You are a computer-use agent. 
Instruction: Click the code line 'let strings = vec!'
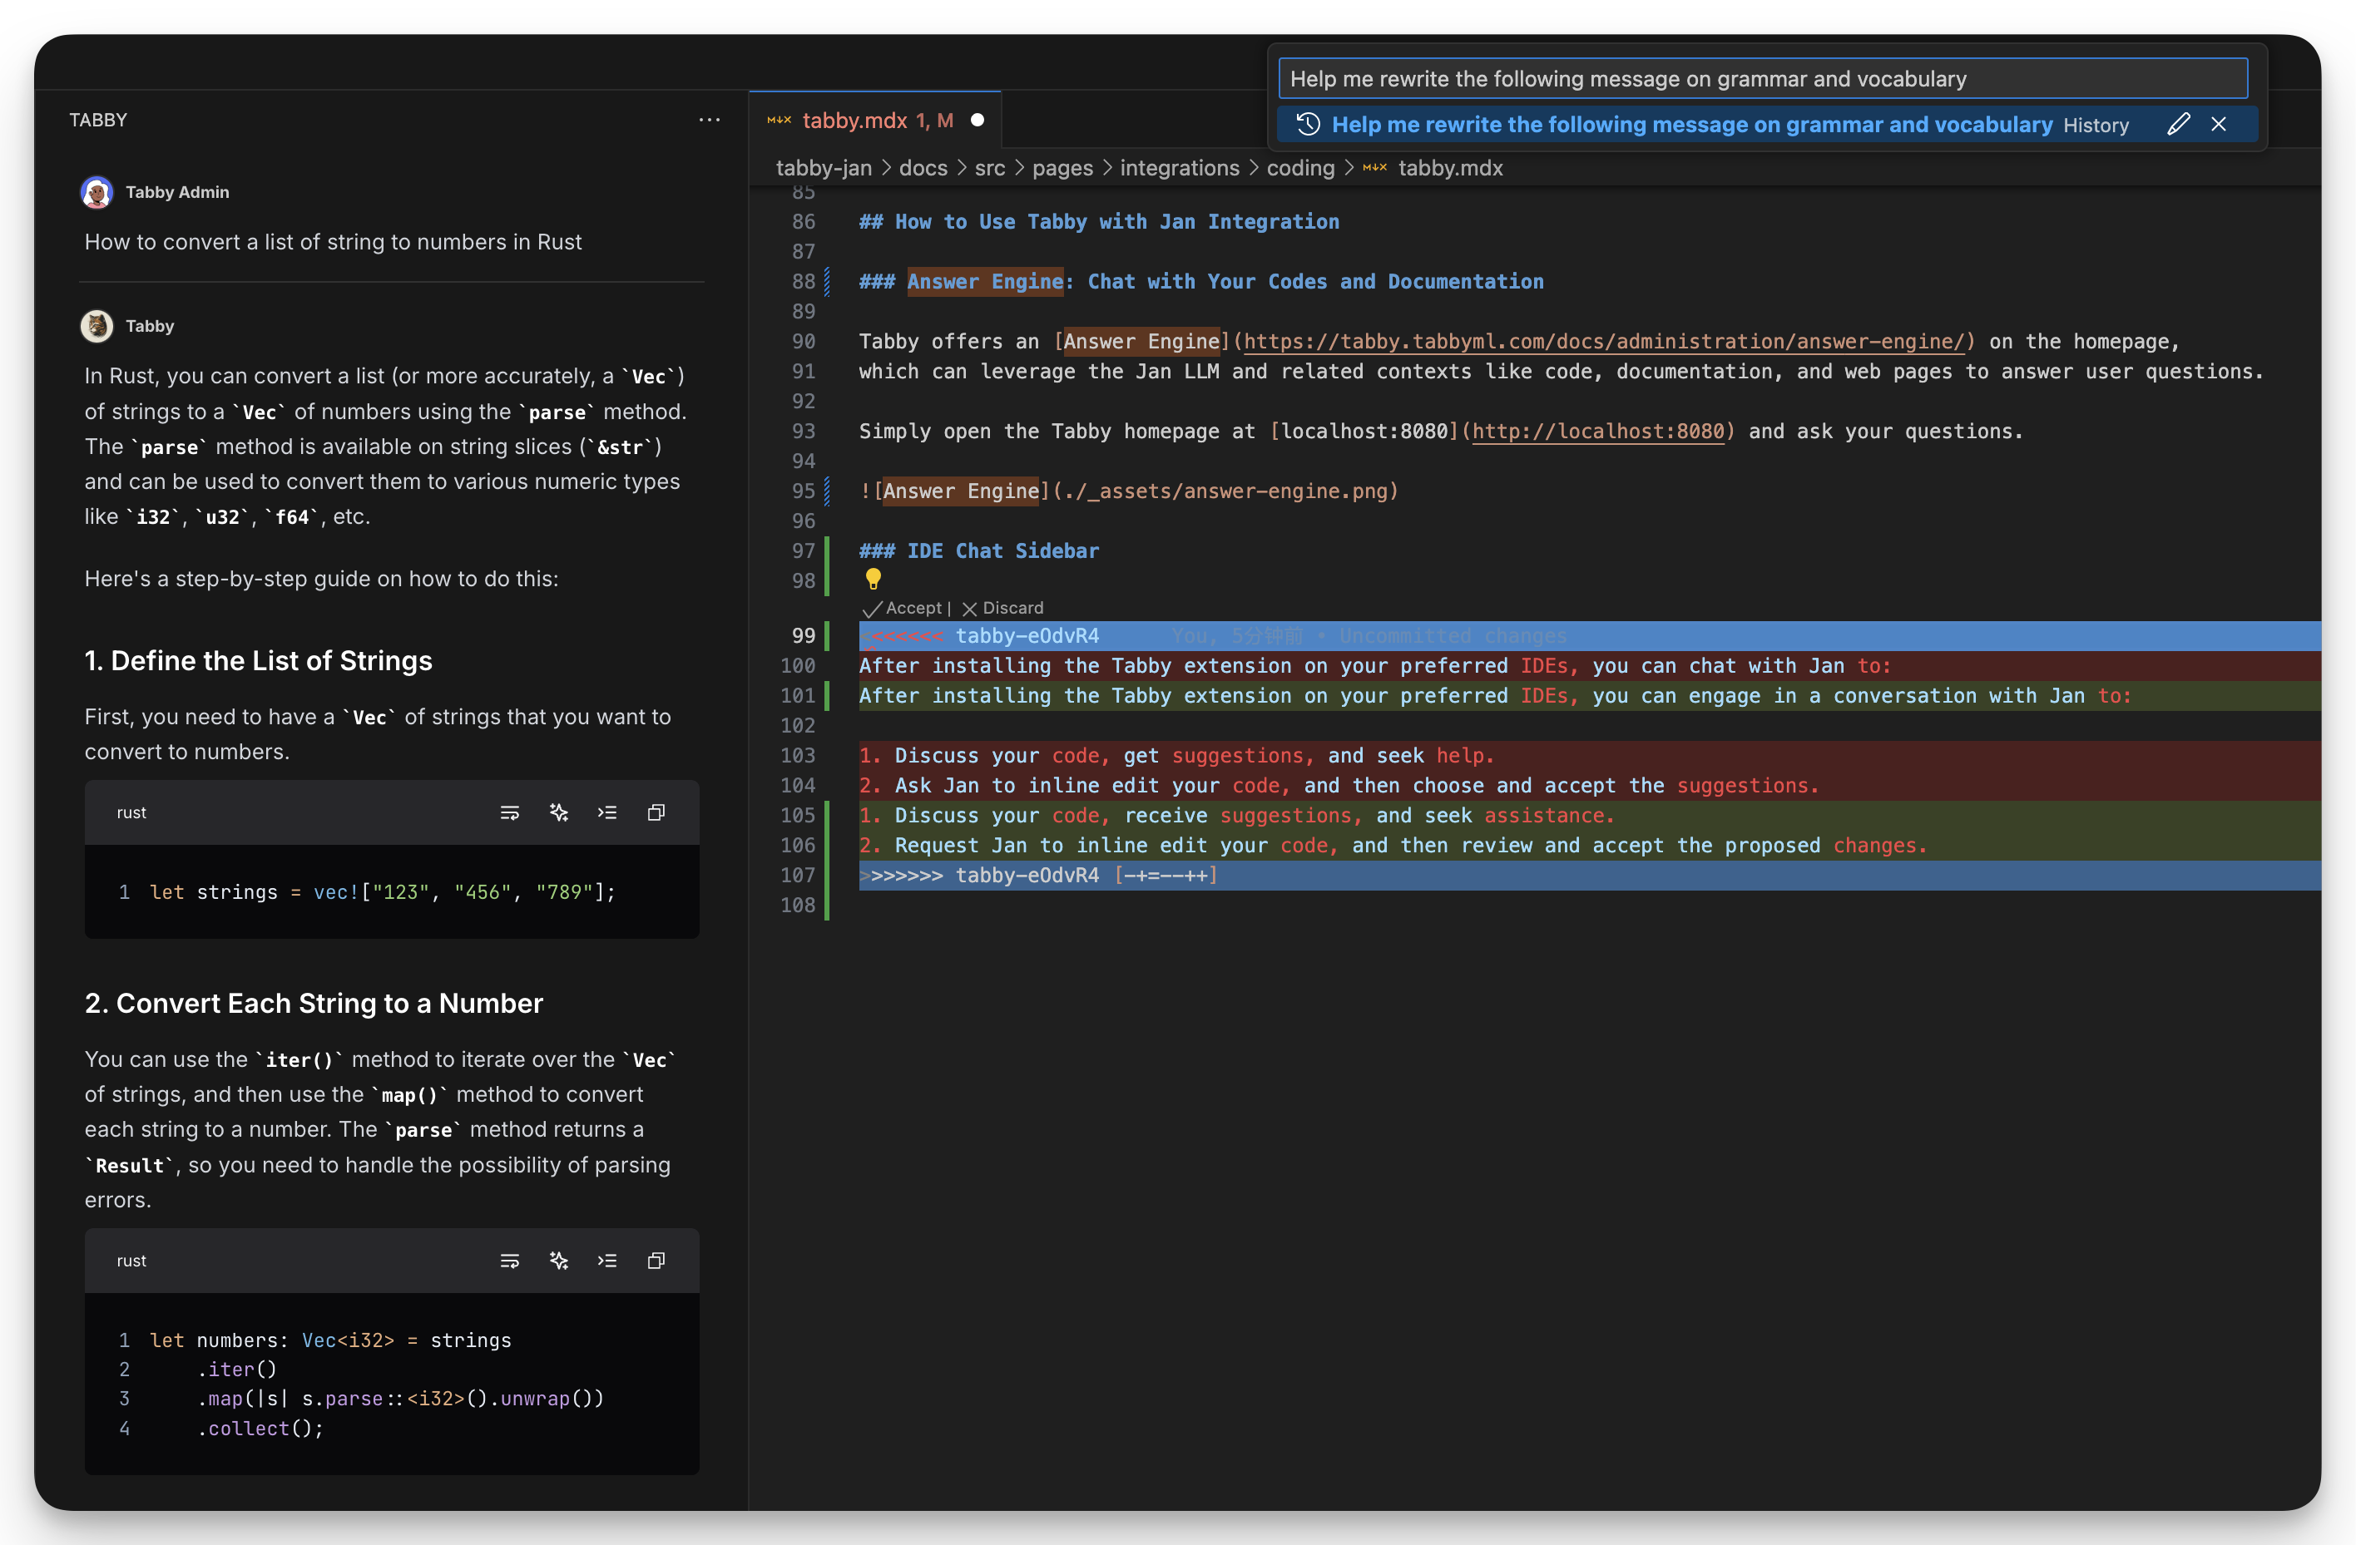[x=382, y=891]
